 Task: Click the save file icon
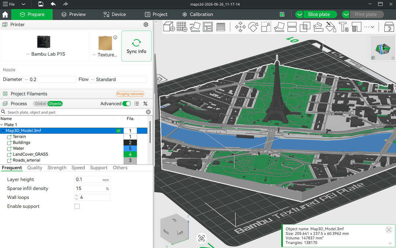(41, 4)
